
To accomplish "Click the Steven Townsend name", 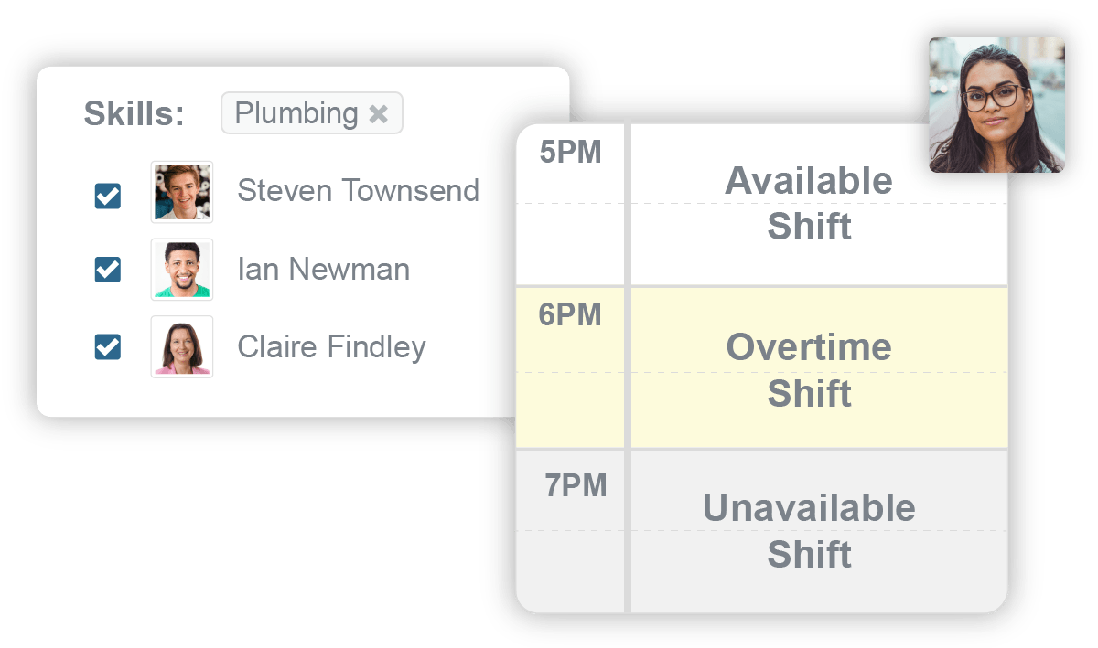I will click(358, 190).
